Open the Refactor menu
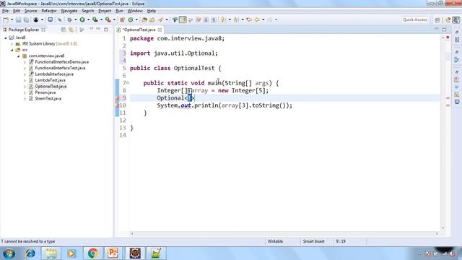The width and height of the screenshot is (462, 260). coord(49,11)
